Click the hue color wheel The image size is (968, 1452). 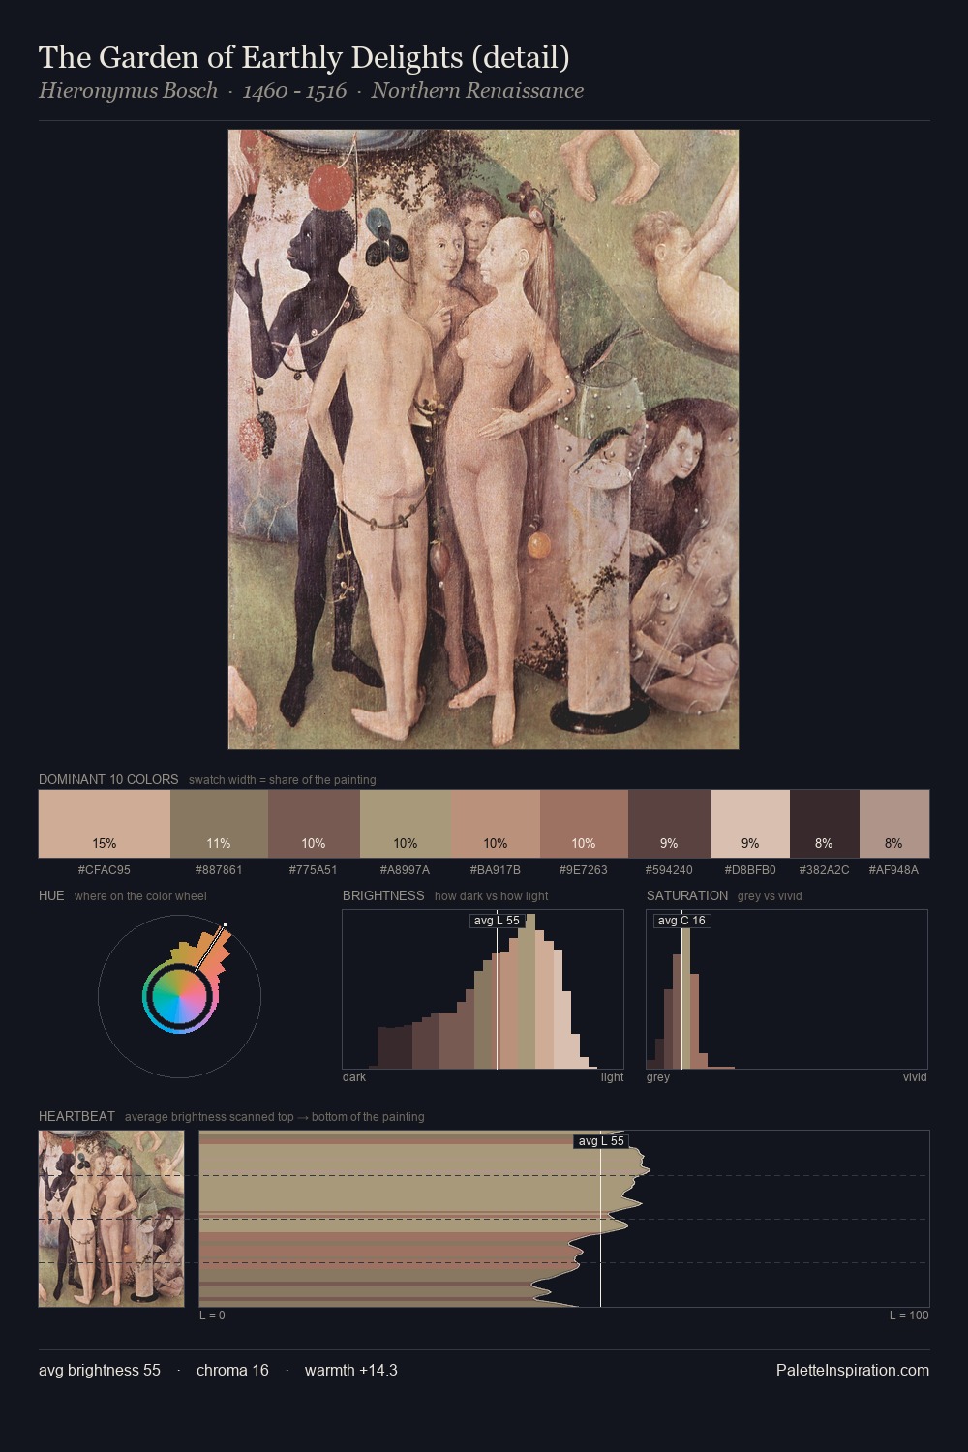click(x=179, y=996)
